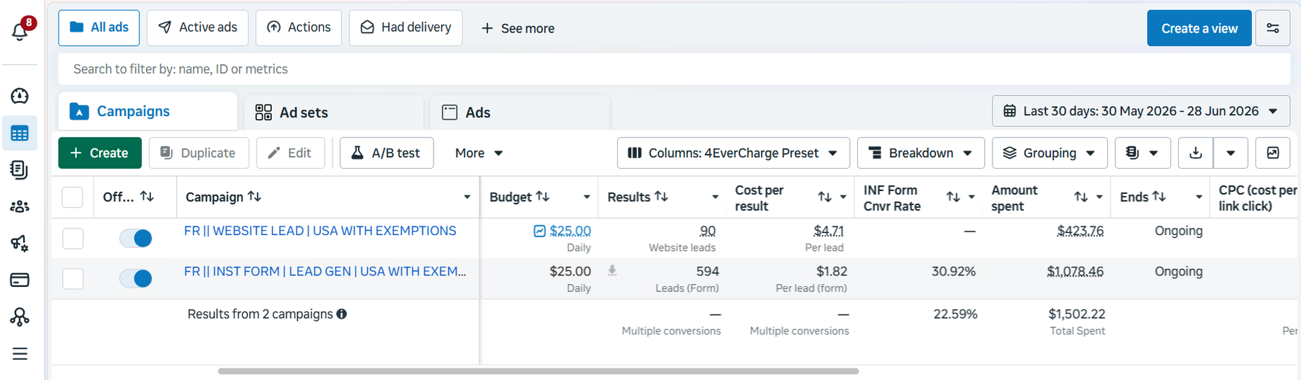Toggle off the FR WEBSITE LEAD campaign
This screenshot has height=380, width=1301.
click(135, 238)
